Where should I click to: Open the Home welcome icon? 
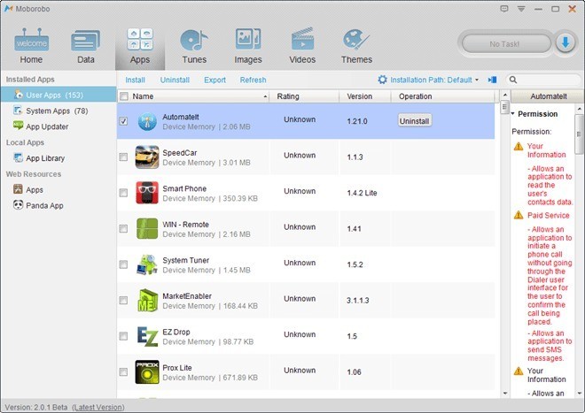click(31, 42)
